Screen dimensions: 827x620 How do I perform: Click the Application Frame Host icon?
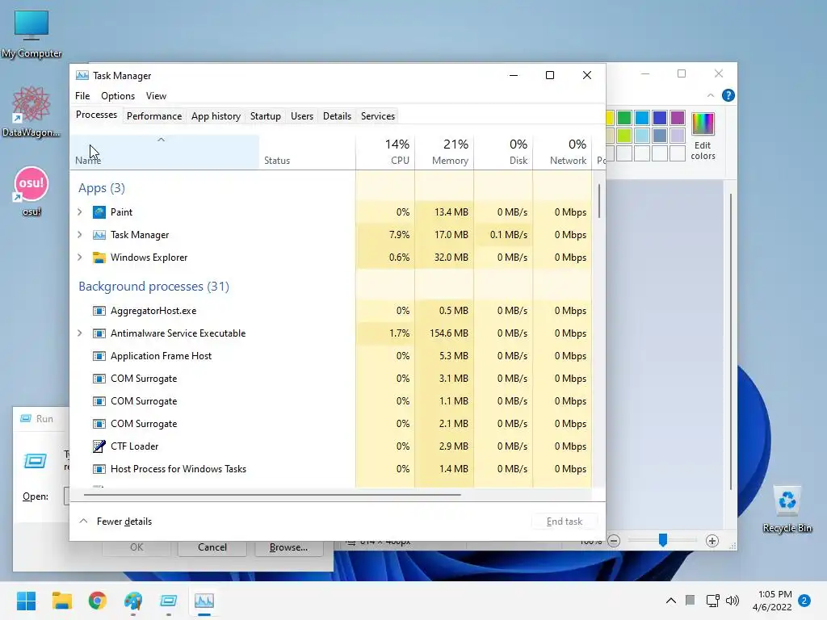click(99, 356)
